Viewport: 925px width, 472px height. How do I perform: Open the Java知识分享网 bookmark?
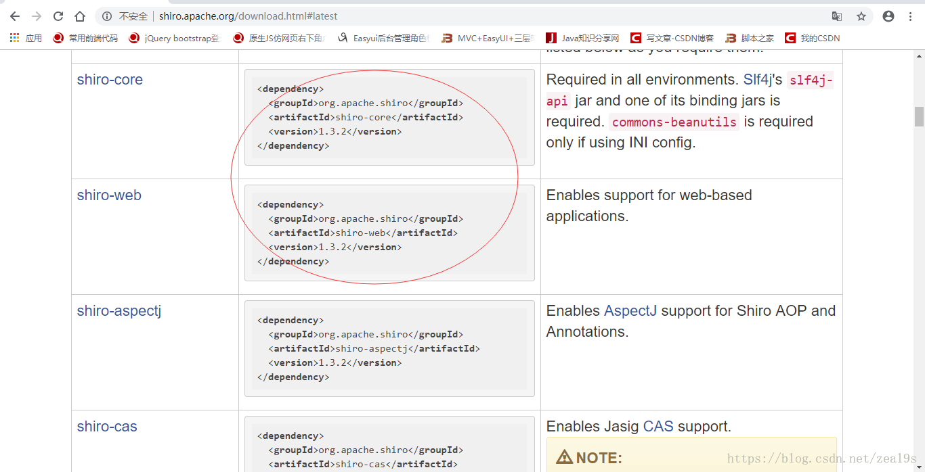pyautogui.click(x=582, y=38)
